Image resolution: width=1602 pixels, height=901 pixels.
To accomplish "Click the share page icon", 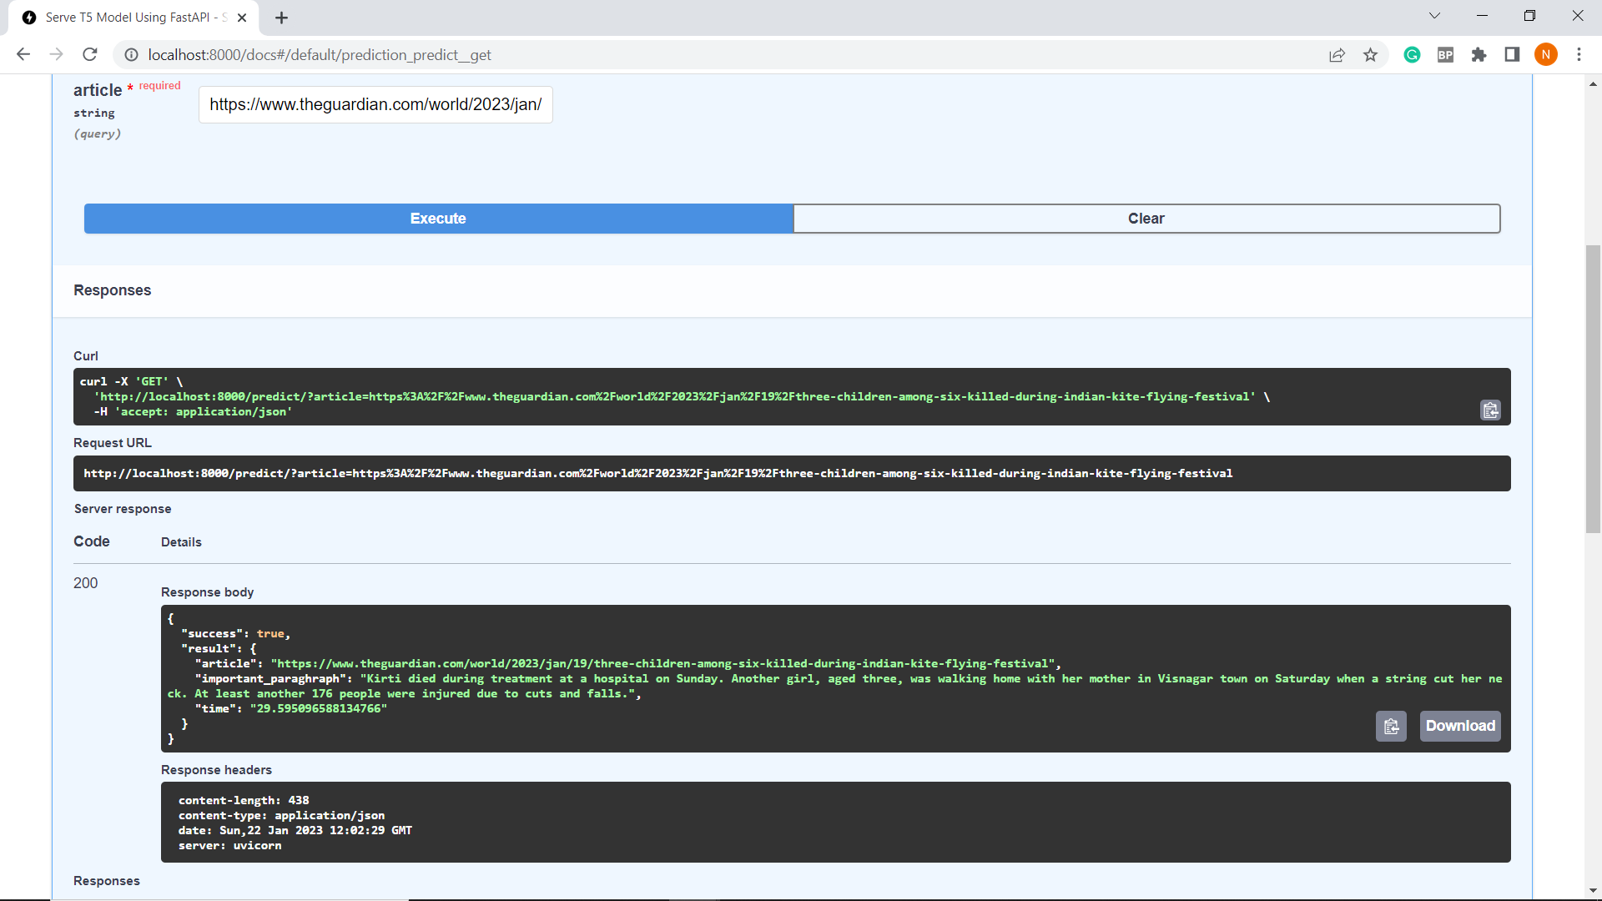I will click(x=1337, y=55).
